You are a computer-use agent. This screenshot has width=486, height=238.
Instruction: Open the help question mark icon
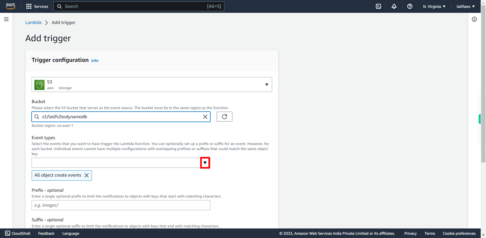click(x=410, y=6)
